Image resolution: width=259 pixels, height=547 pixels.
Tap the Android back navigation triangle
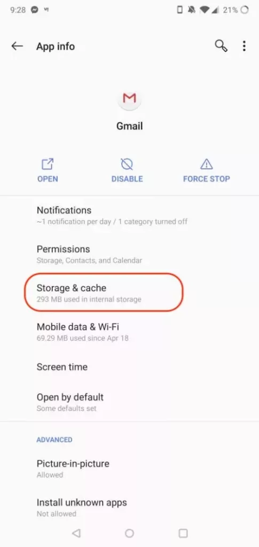tap(76, 533)
